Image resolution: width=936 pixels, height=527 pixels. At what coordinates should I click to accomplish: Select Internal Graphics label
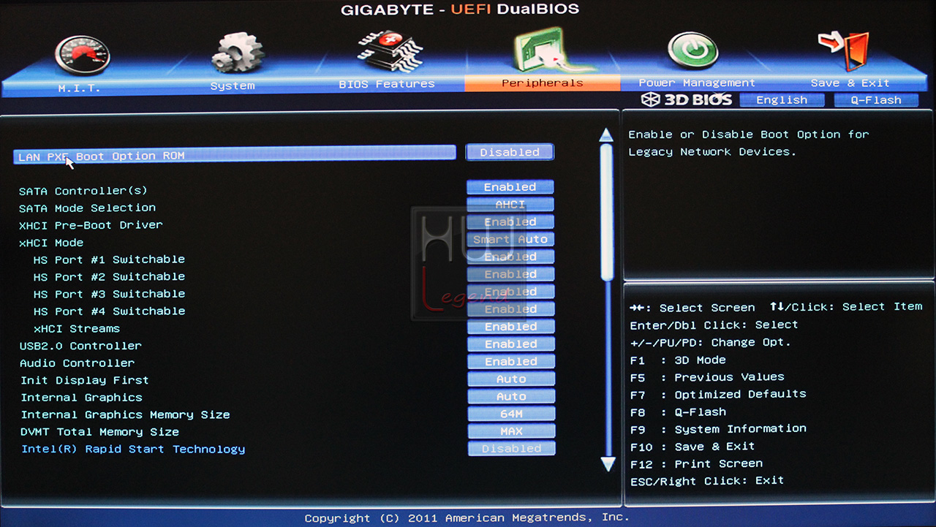pos(82,398)
